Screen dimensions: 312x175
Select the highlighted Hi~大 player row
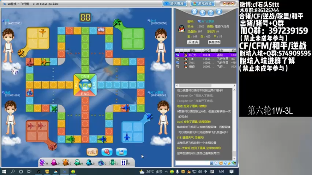click(206, 55)
